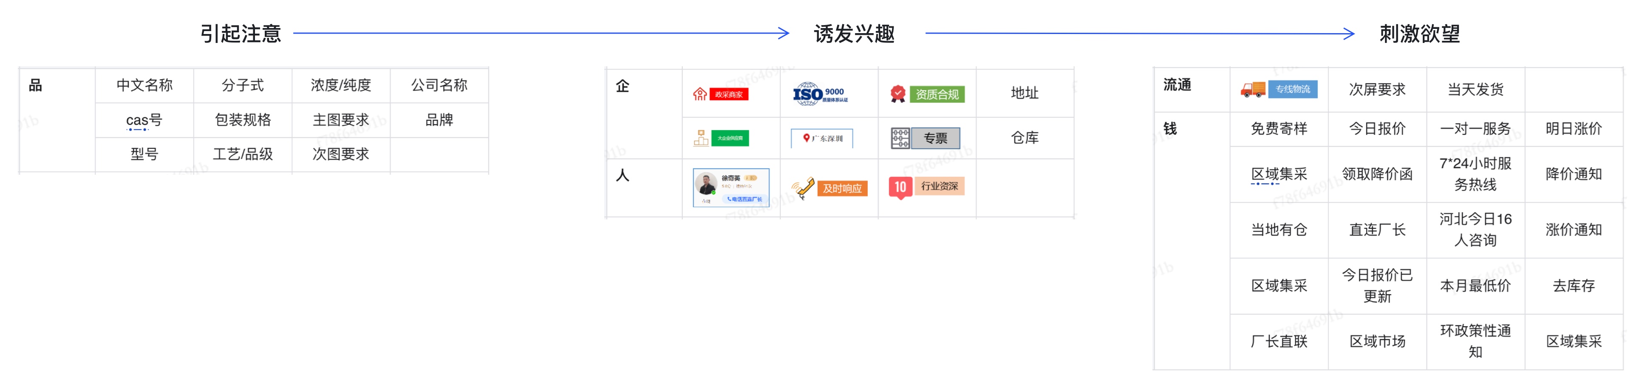Click the red certification ribbon badge icon
Screen dimensions: 1642x389
point(897,94)
